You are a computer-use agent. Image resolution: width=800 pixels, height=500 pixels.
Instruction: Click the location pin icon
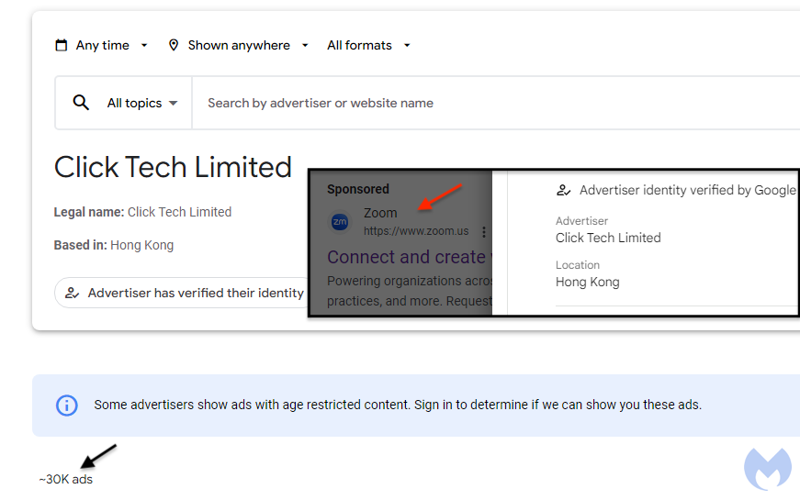[174, 45]
